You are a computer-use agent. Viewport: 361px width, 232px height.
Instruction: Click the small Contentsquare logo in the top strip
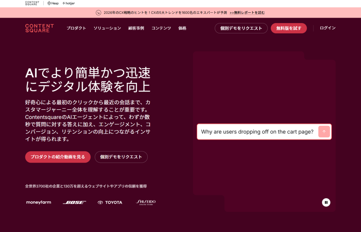coord(32,3)
